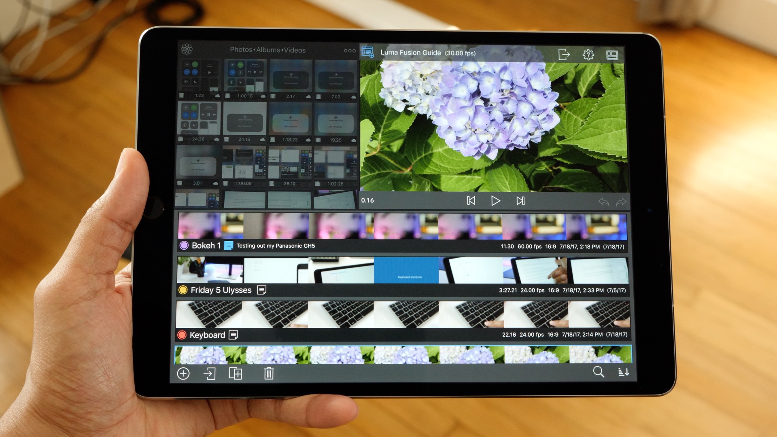Select the 1.23 video clip
The image size is (777, 437).
pos(200,79)
